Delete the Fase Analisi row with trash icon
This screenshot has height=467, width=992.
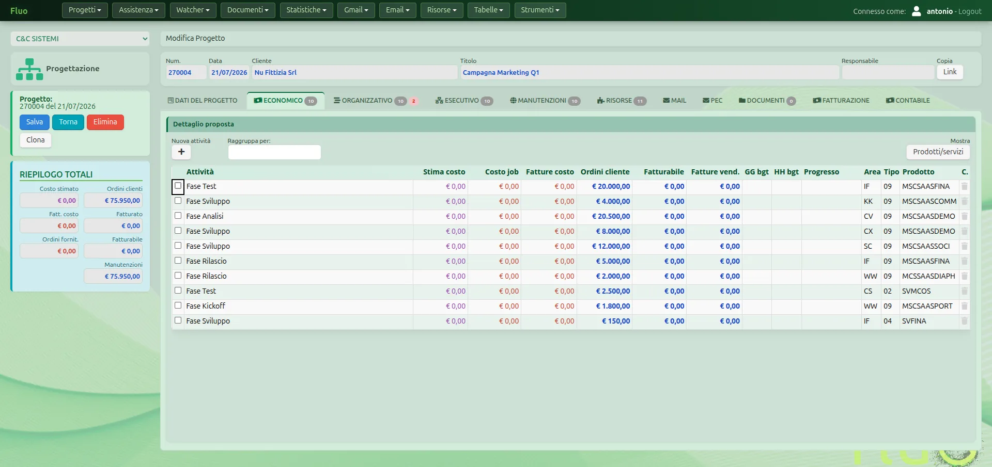[964, 216]
